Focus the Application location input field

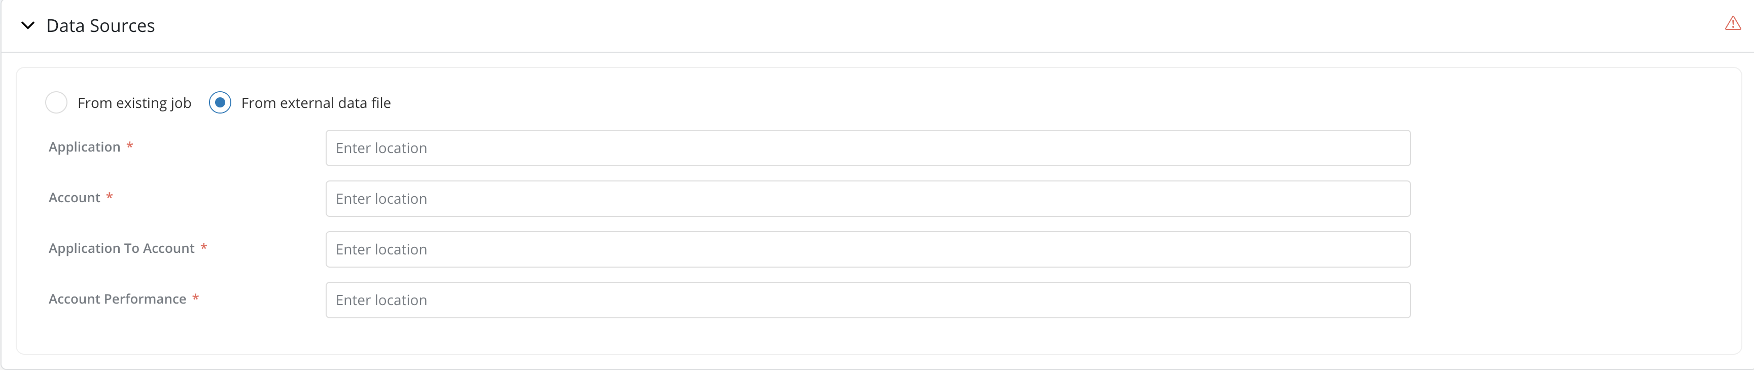pos(867,149)
